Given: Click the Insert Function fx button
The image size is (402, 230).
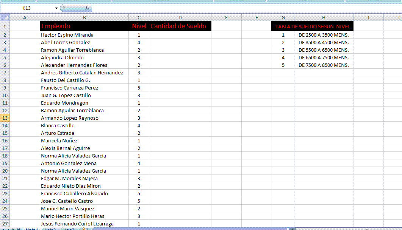Looking at the screenshot, I should 87,8.
